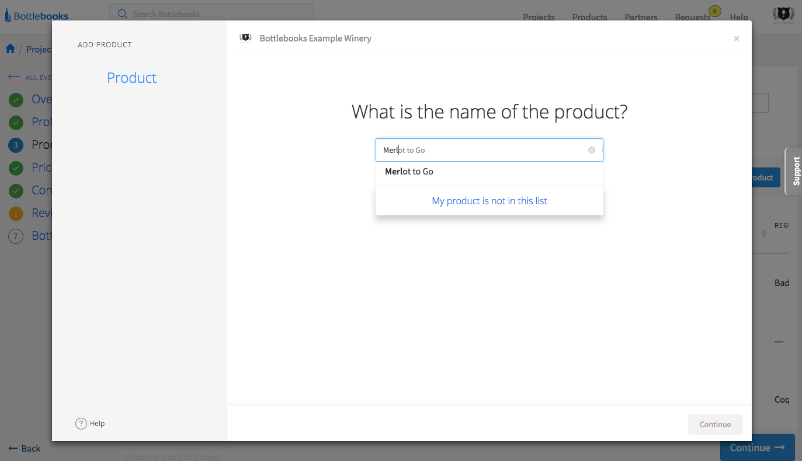The width and height of the screenshot is (802, 461).
Task: Select the 'Merlot to Go' suggestion
Action: pos(489,172)
